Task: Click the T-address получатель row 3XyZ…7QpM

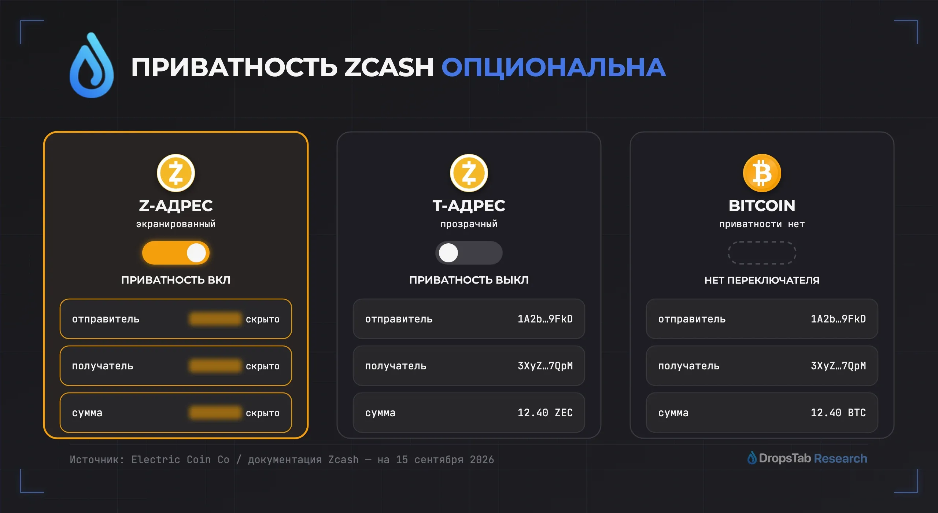Action: (469, 366)
